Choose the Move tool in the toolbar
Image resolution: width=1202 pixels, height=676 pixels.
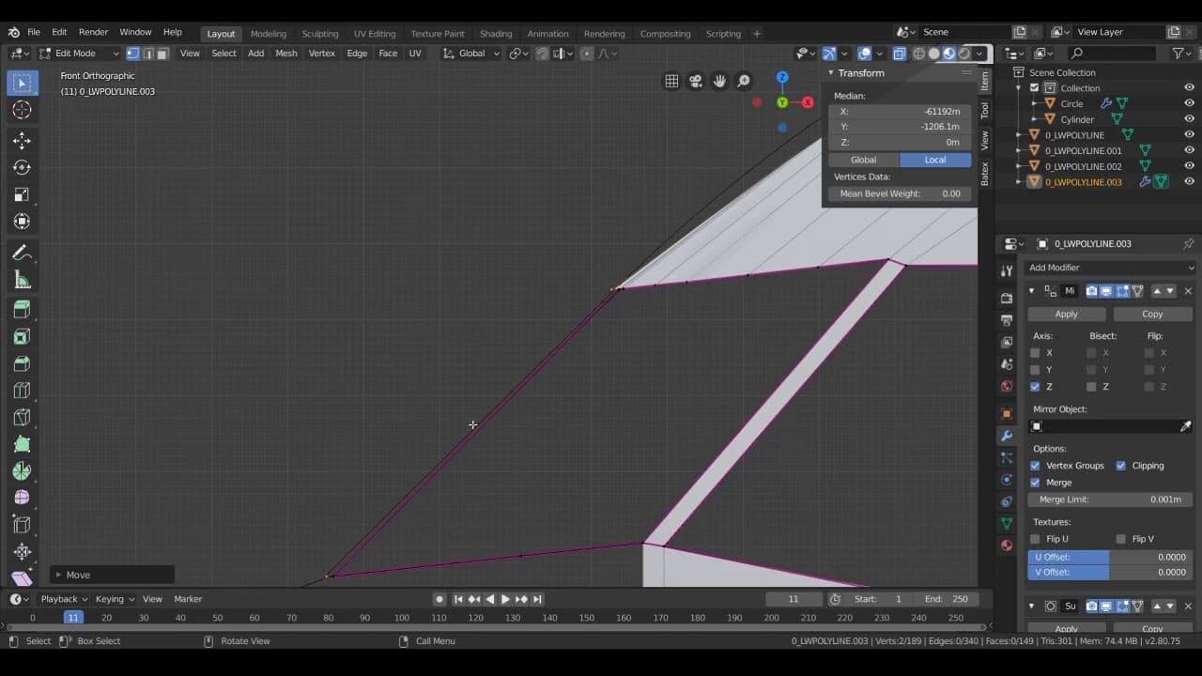[22, 141]
